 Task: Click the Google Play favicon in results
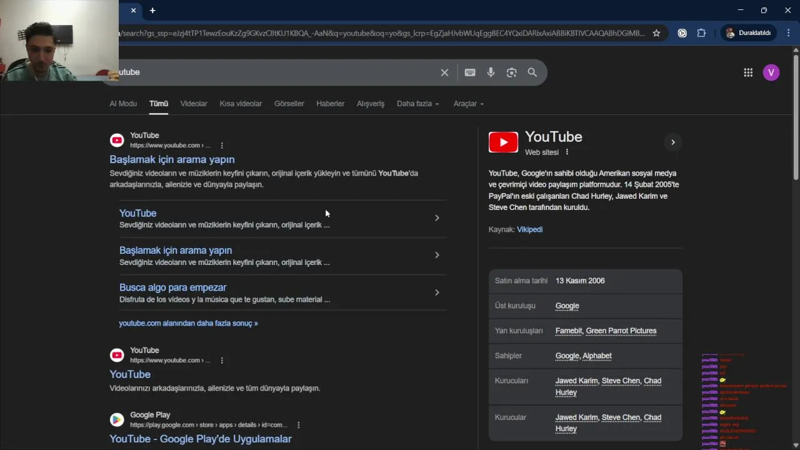pyautogui.click(x=117, y=419)
